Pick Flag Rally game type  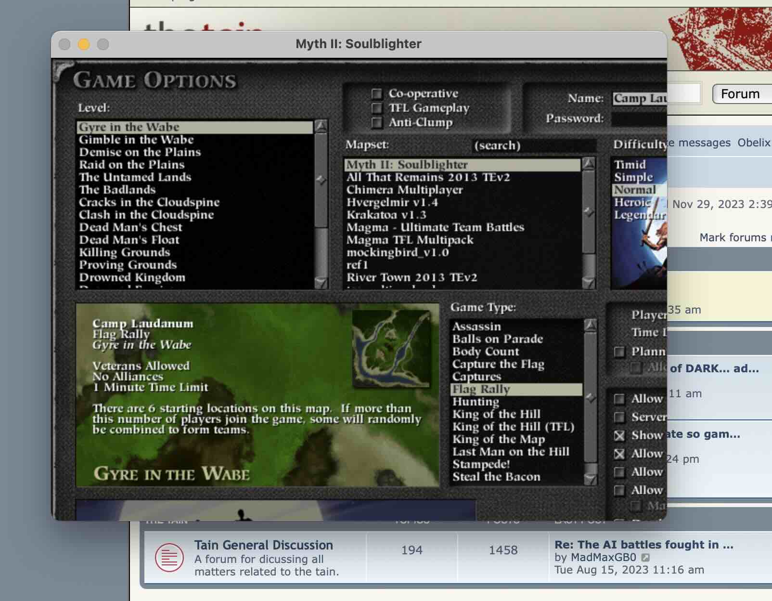coord(516,389)
